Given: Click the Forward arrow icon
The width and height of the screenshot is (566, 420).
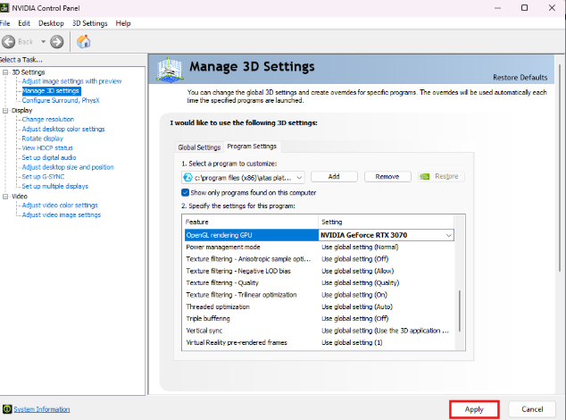Looking at the screenshot, I should (x=56, y=42).
